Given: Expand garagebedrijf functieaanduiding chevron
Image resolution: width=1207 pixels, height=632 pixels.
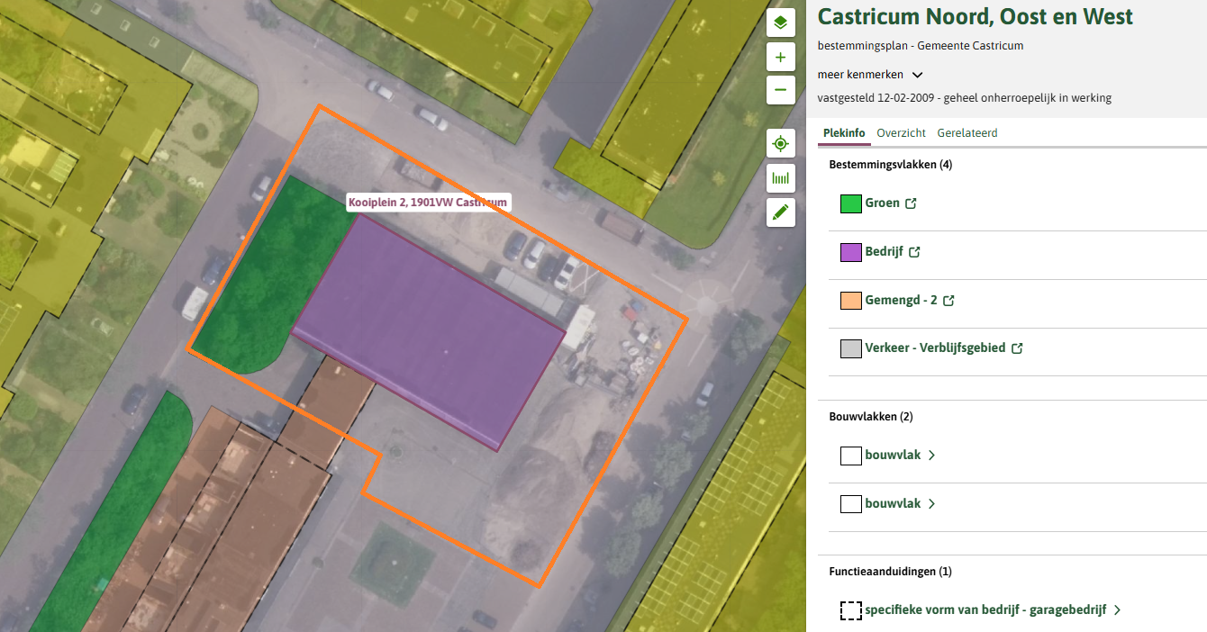Looking at the screenshot, I should (x=1117, y=610).
